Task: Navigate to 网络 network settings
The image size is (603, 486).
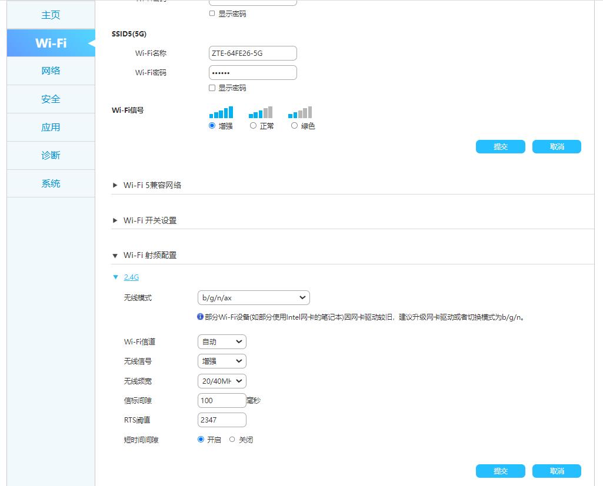Action: coord(50,71)
